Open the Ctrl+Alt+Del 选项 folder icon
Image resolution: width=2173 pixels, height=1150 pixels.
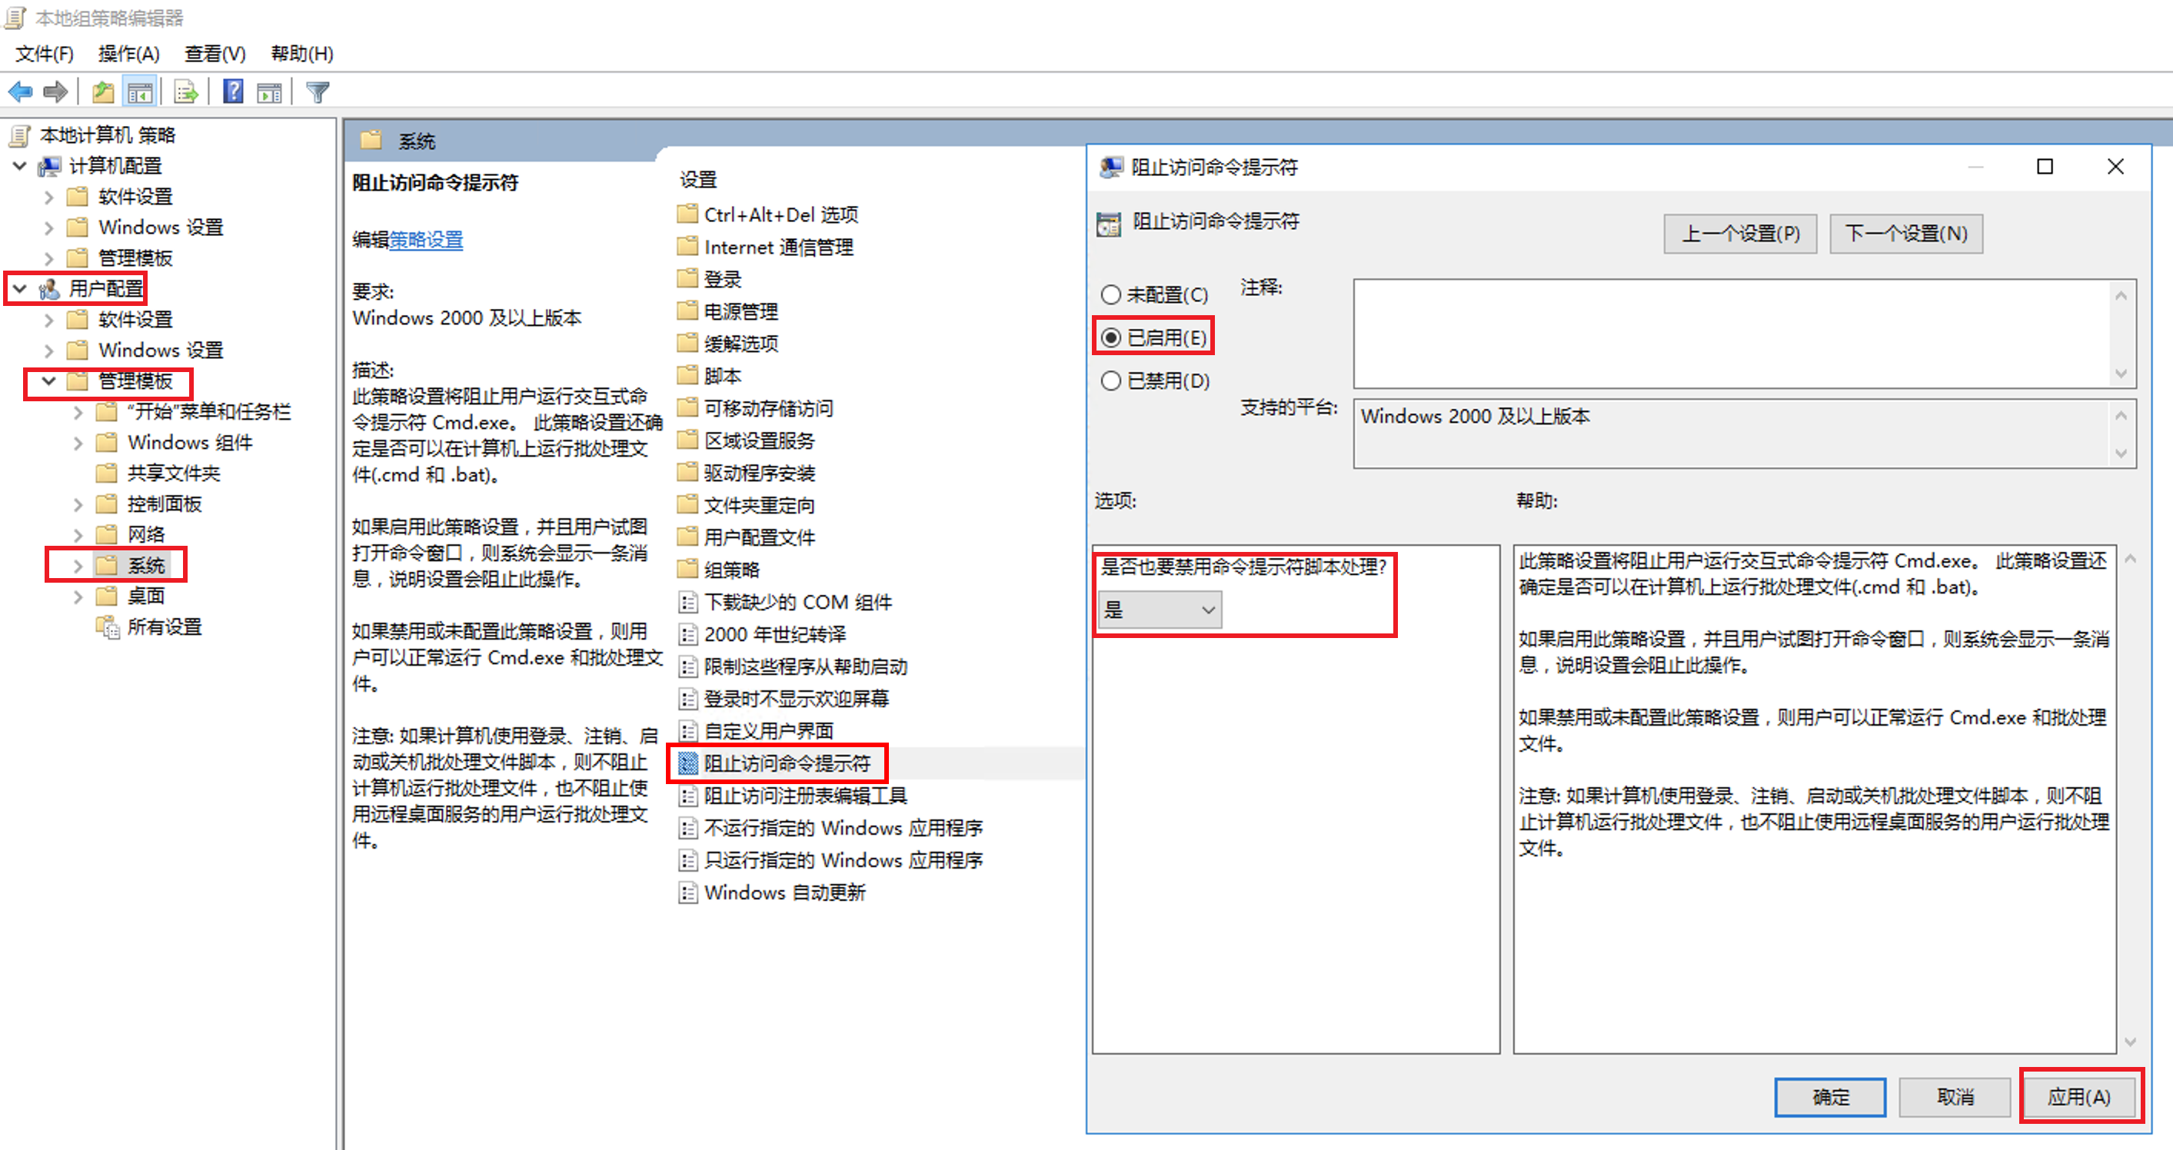pyautogui.click(x=688, y=214)
